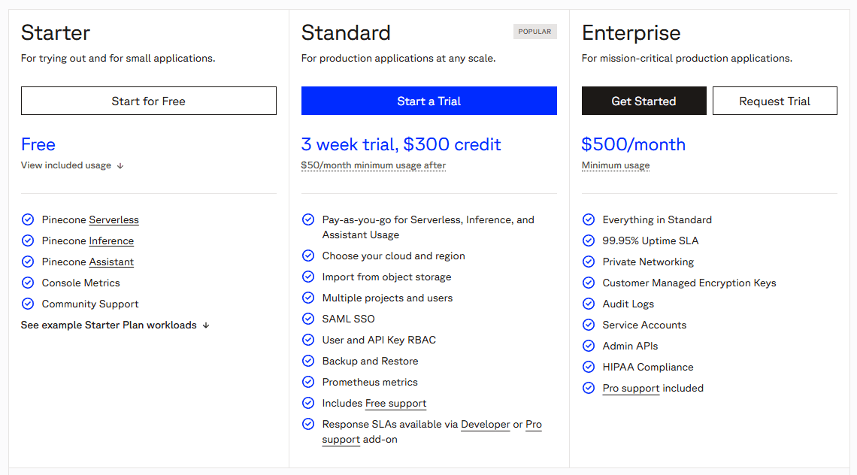Open the Minimum usage details under Enterprise
857x475 pixels.
[615, 165]
